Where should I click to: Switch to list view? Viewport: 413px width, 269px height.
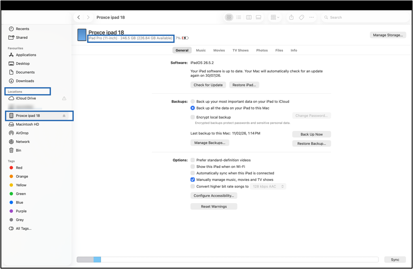(239, 17)
